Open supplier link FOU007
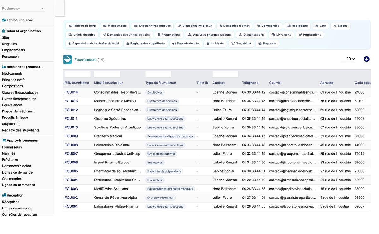 (x=71, y=154)
